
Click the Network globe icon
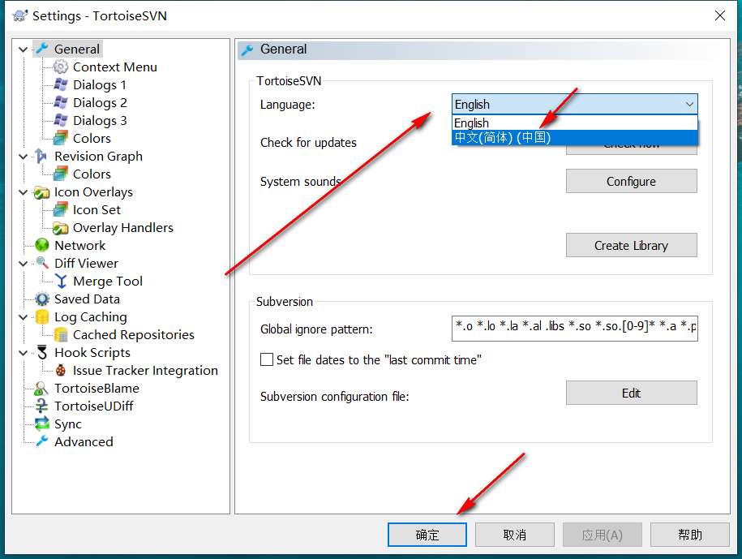(x=42, y=245)
